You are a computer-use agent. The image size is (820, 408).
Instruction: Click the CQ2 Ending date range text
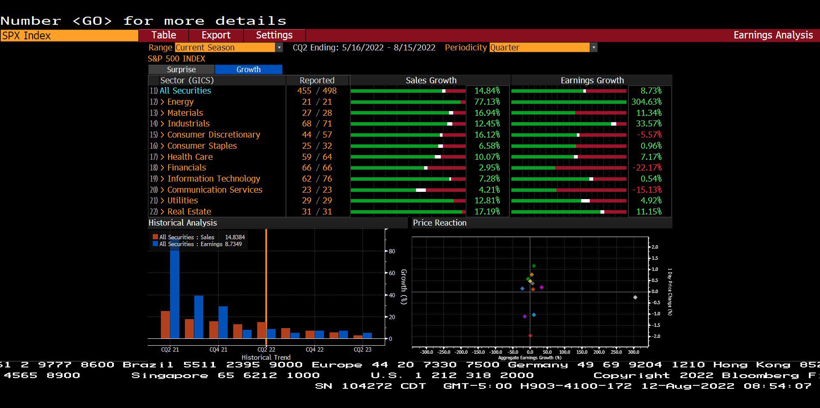coord(364,47)
